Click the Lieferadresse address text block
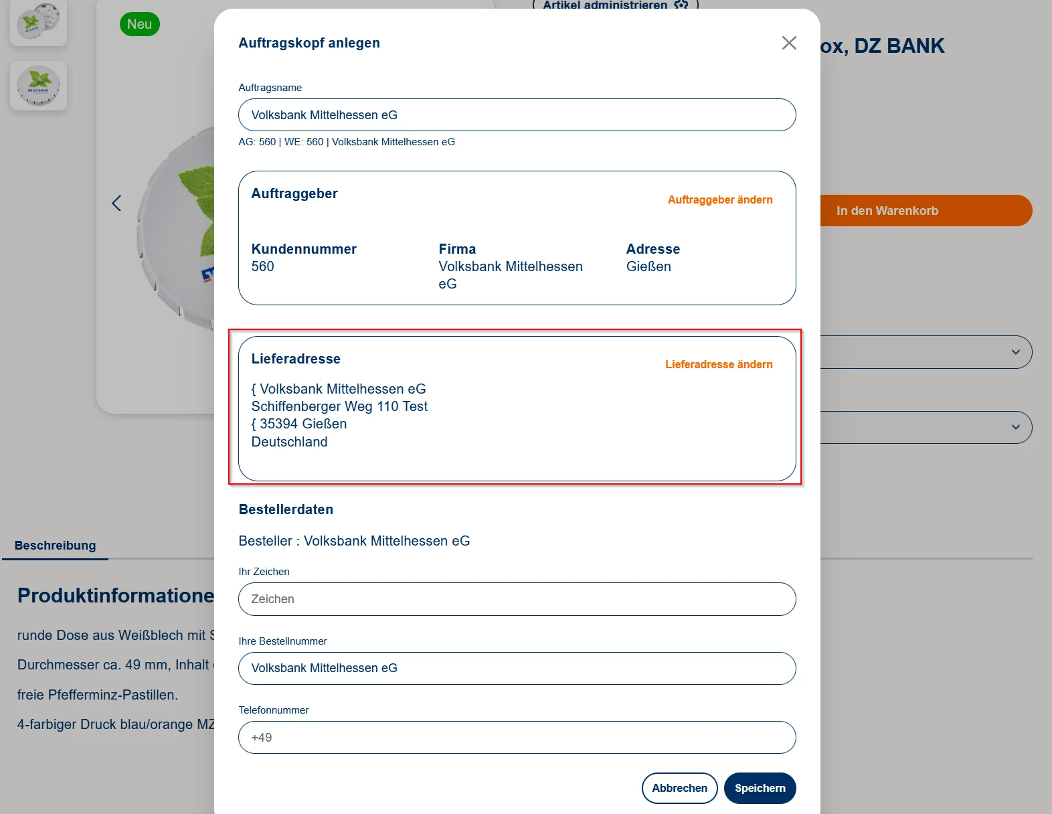 point(339,415)
